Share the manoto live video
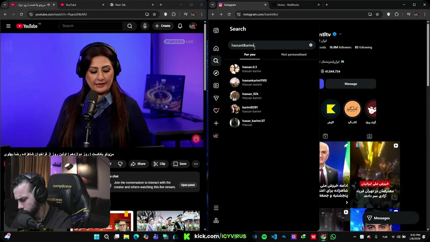 138,164
